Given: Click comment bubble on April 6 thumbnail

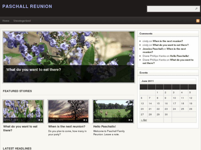Looking at the screenshot, I should click(129, 120).
